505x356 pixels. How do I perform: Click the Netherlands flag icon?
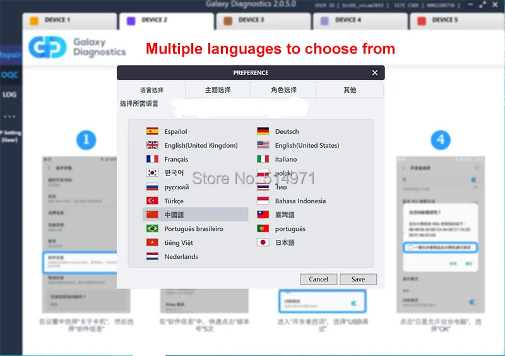[x=152, y=256]
